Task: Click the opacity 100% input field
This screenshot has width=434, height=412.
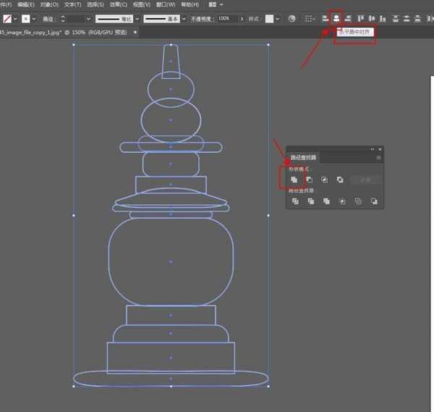Action: [x=225, y=18]
